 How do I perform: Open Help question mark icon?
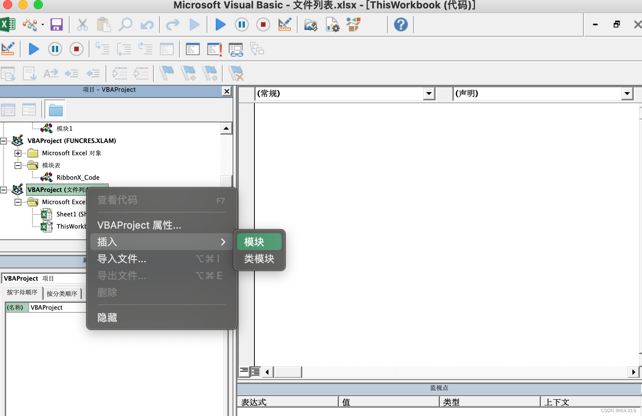(x=401, y=25)
